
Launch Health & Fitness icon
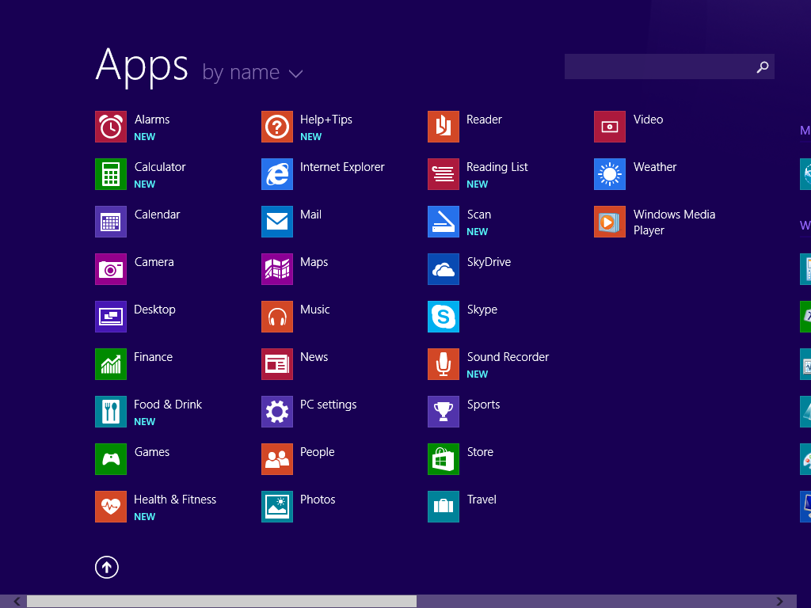[x=111, y=507]
